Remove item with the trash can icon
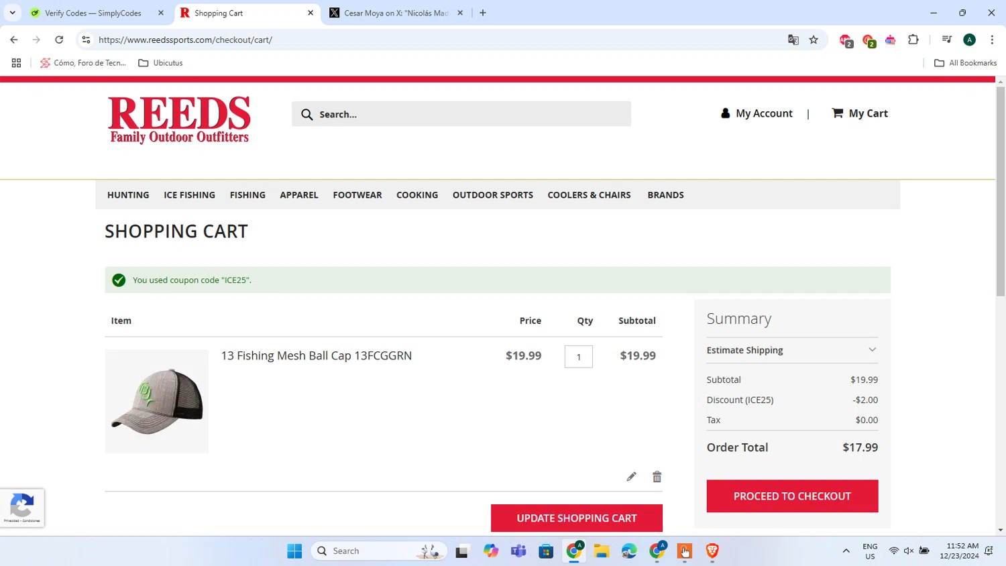This screenshot has width=1006, height=566. pyautogui.click(x=657, y=477)
